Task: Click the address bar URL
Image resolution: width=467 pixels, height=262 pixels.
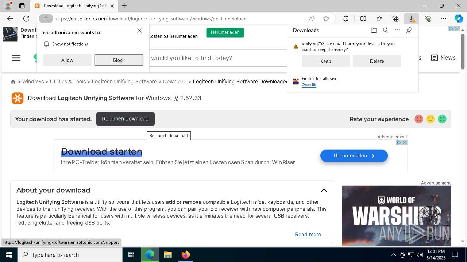Action: pyautogui.click(x=150, y=19)
